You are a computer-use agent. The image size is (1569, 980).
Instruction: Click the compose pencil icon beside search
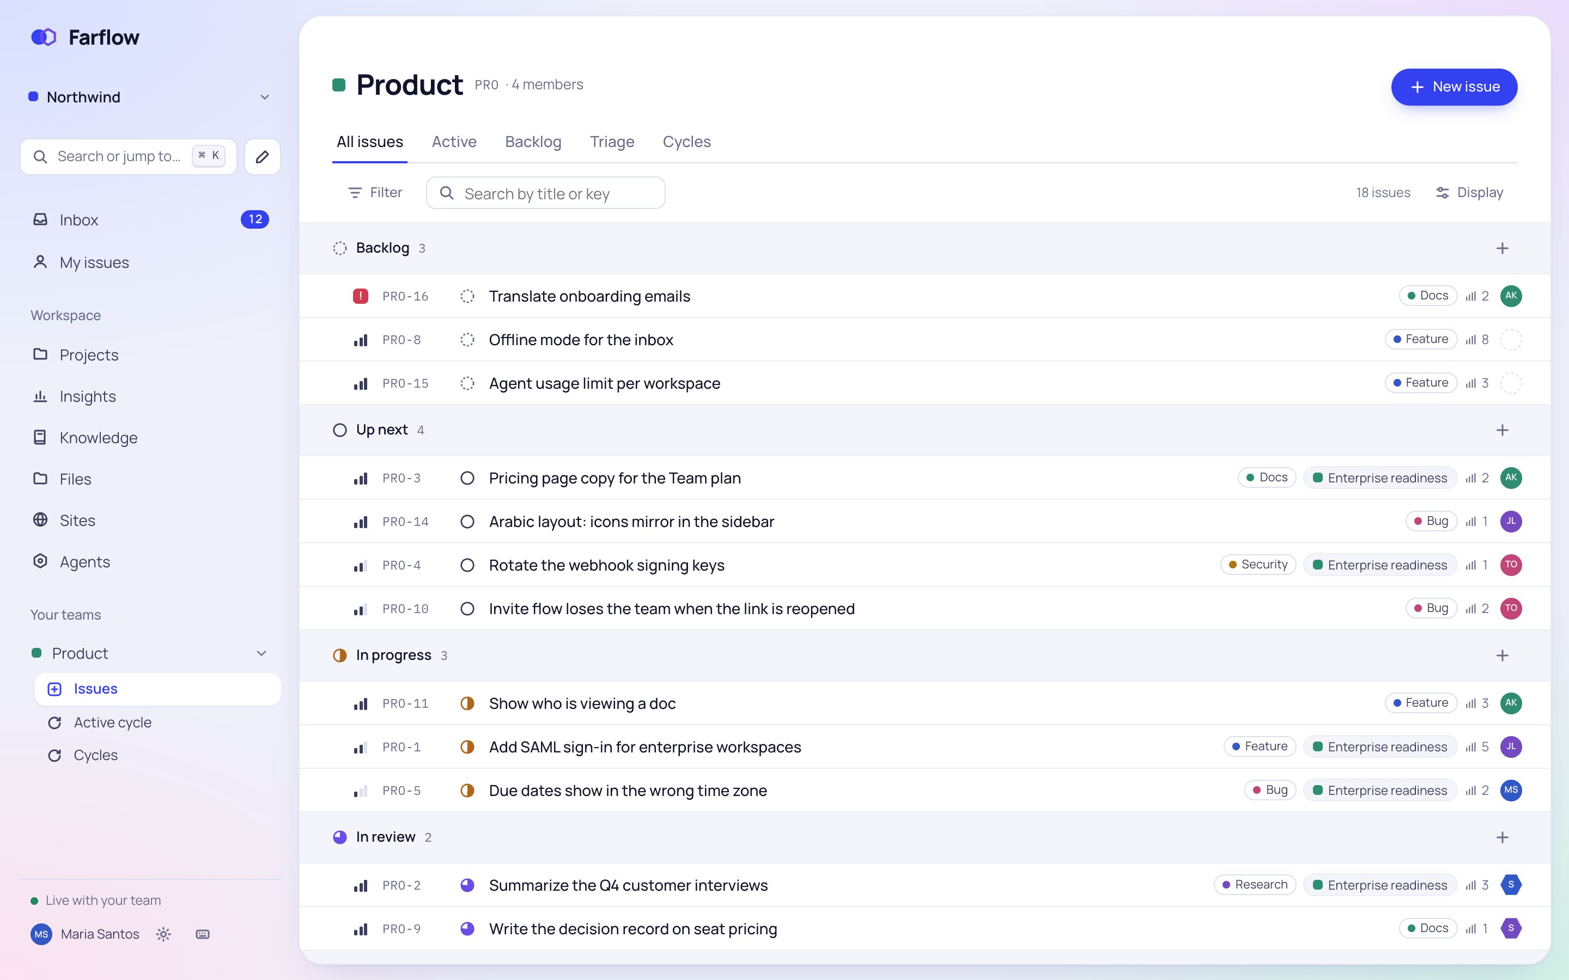pyautogui.click(x=262, y=157)
